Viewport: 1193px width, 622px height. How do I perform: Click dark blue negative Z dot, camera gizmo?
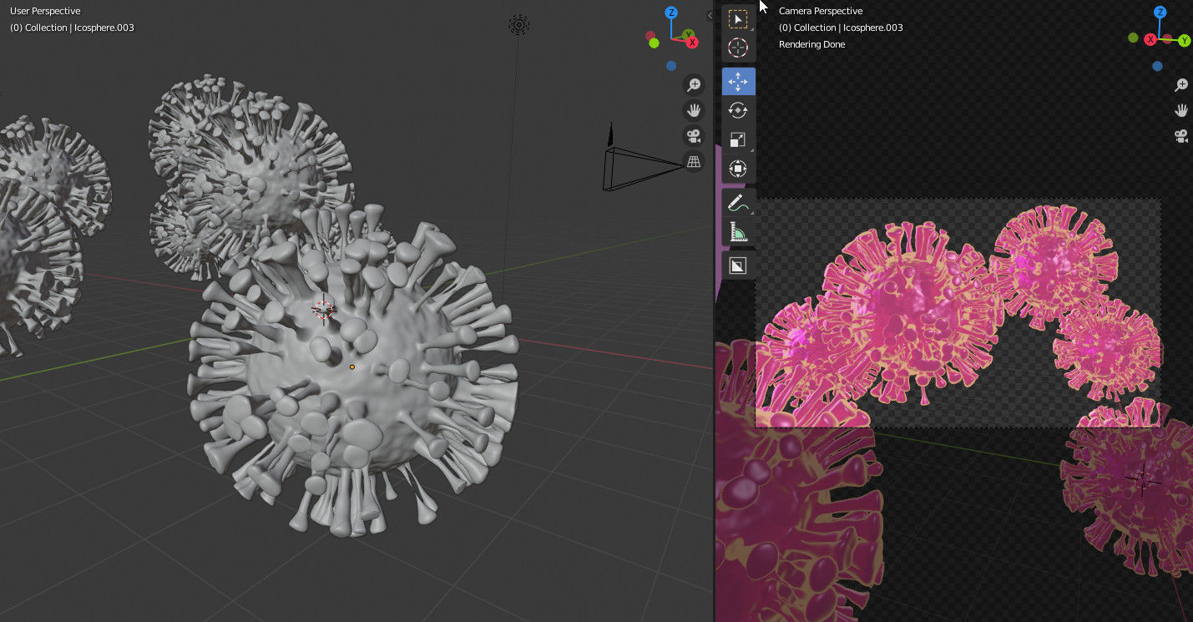tap(1157, 66)
